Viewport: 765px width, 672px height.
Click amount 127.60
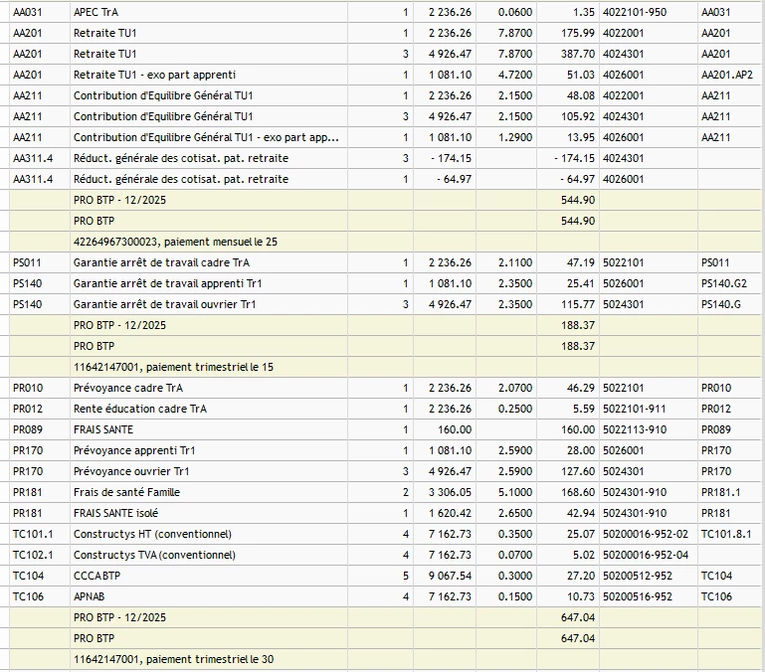(x=578, y=471)
